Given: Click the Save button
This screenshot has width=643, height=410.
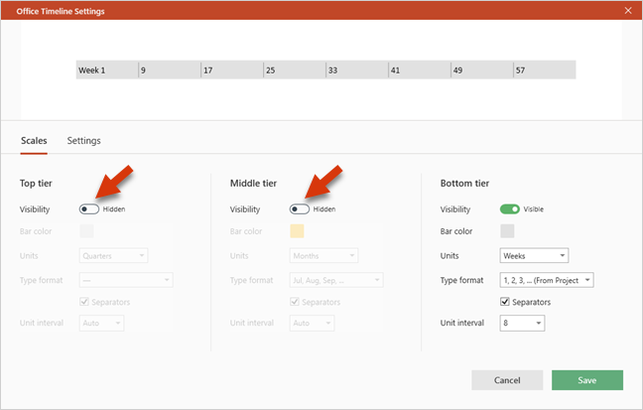Looking at the screenshot, I should [x=587, y=380].
